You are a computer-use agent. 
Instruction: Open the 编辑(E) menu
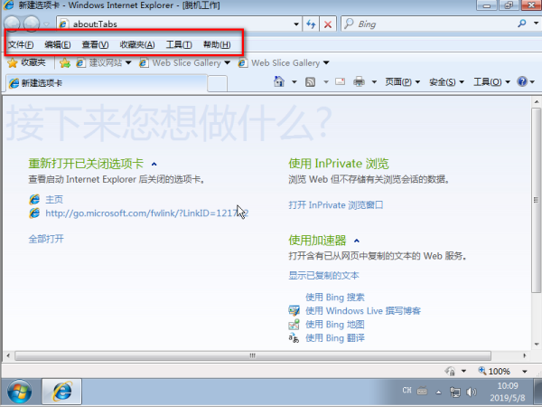58,44
